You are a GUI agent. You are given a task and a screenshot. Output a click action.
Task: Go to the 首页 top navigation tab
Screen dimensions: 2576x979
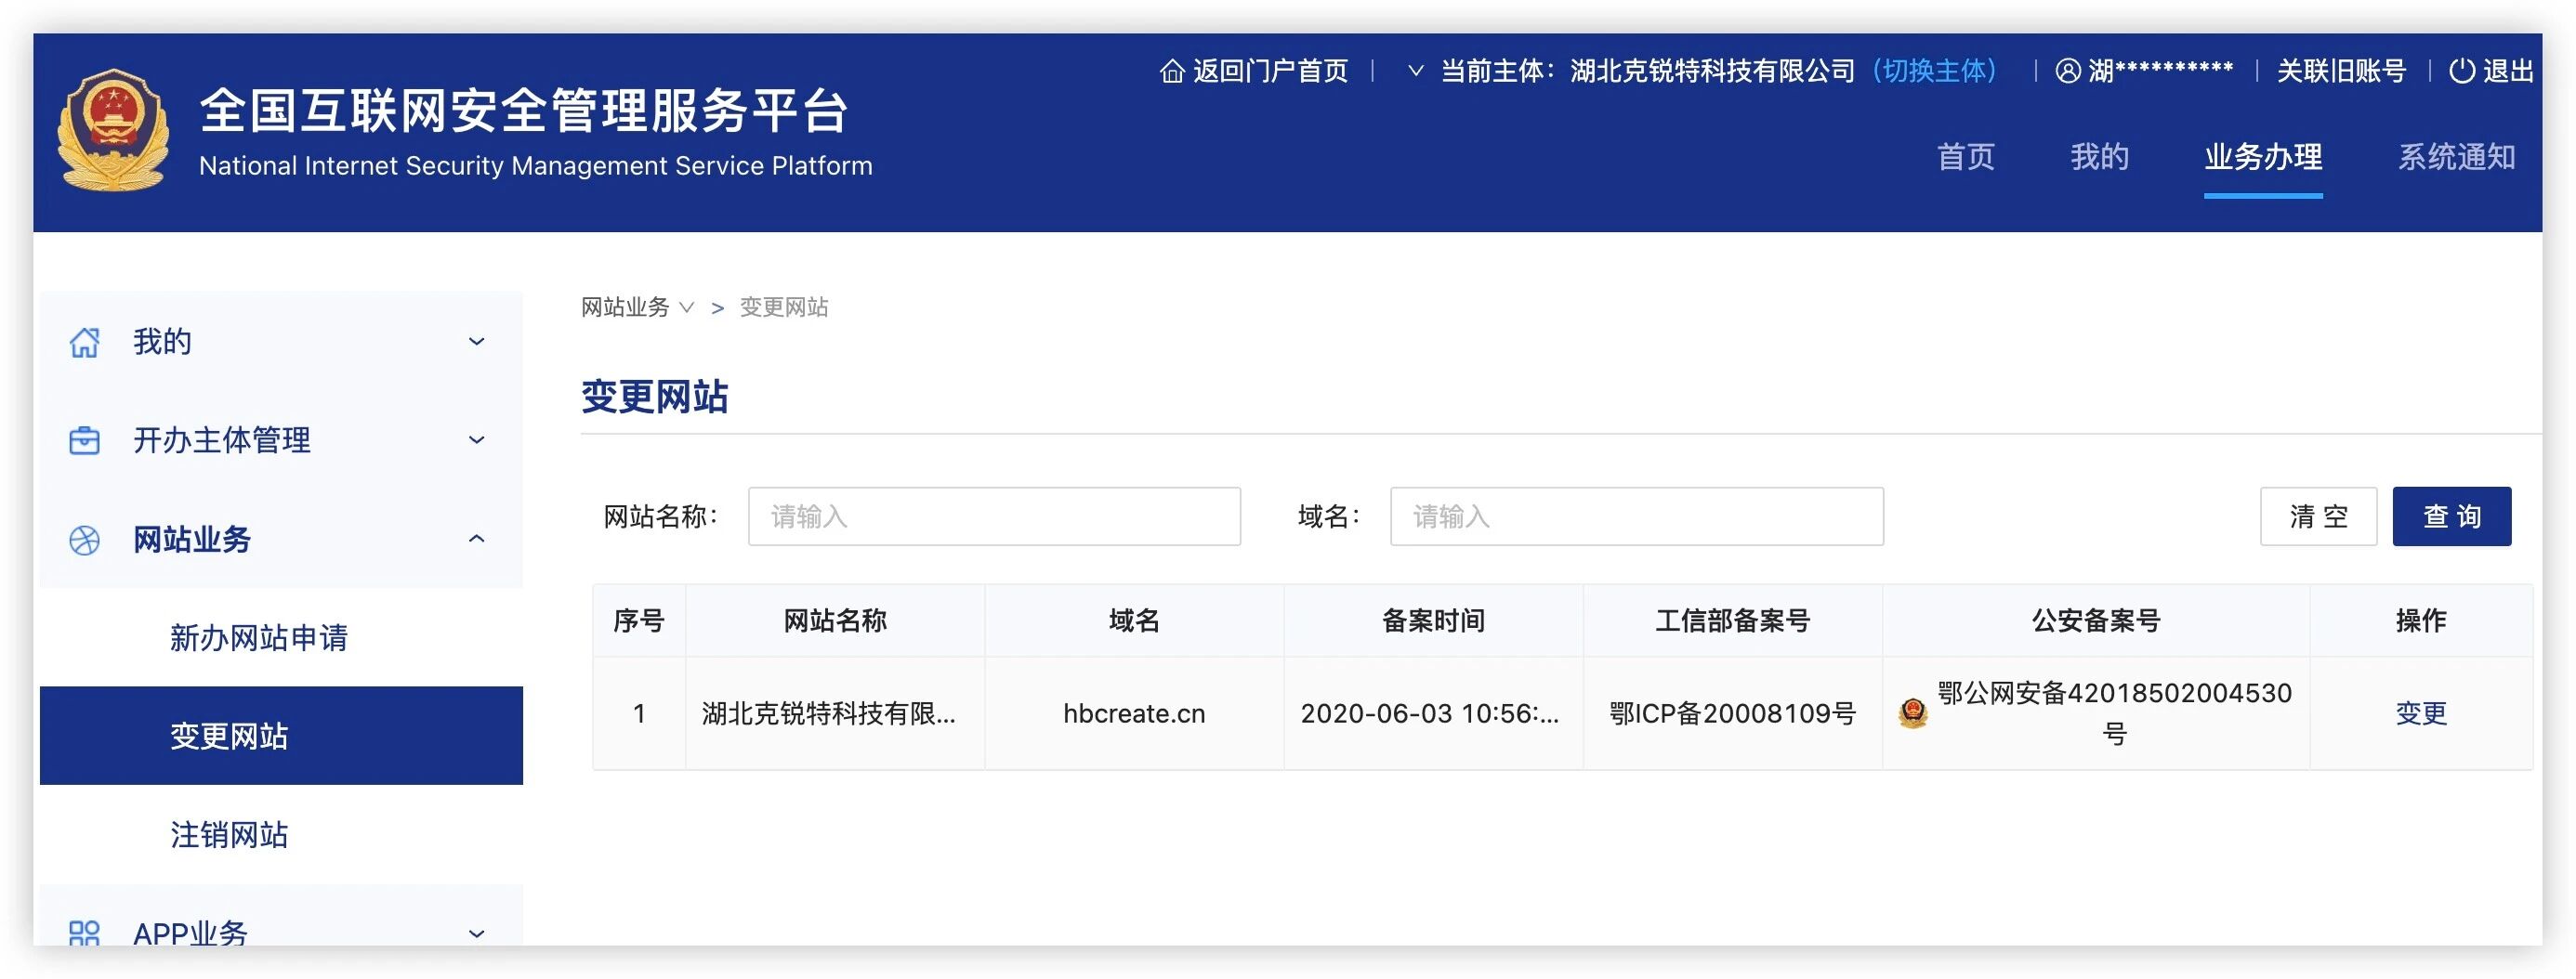coord(1965,157)
